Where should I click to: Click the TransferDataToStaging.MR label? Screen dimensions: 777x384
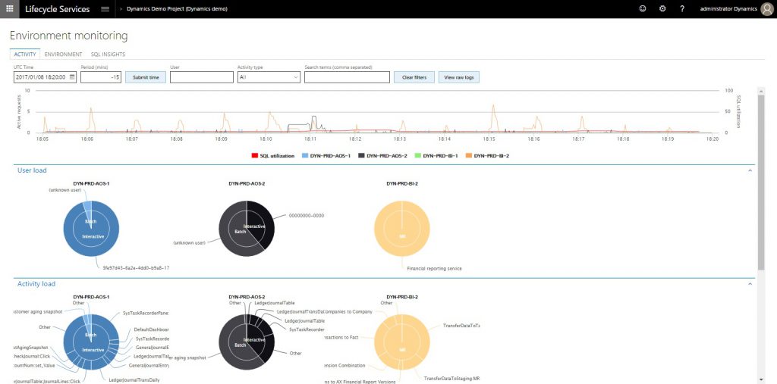(x=452, y=379)
